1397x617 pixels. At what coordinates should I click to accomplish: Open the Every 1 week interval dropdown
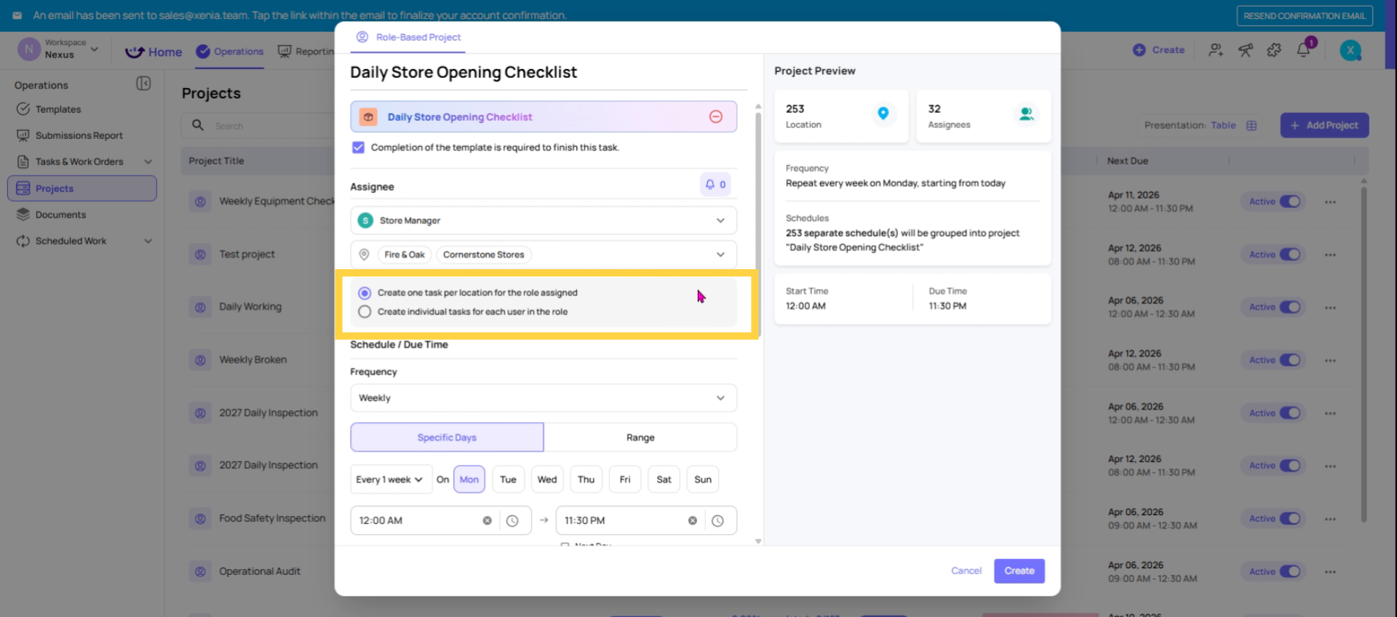(391, 479)
